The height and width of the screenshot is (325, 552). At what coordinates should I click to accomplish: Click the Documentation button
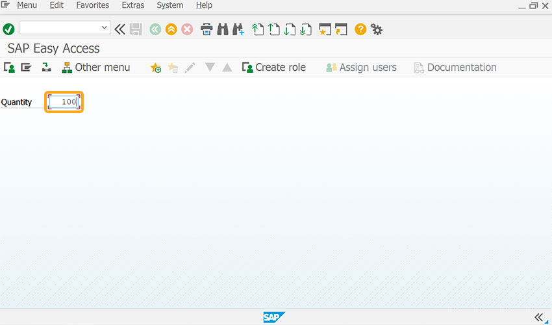(455, 68)
